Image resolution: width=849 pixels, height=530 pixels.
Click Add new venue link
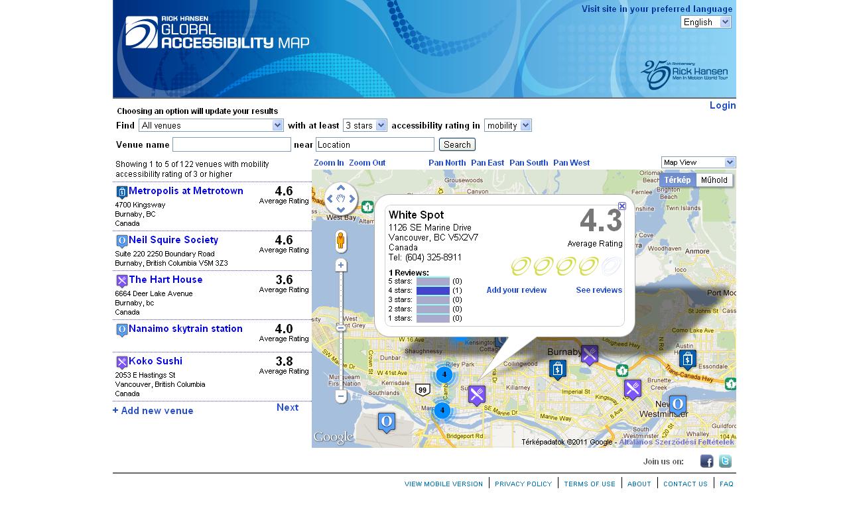click(x=153, y=411)
